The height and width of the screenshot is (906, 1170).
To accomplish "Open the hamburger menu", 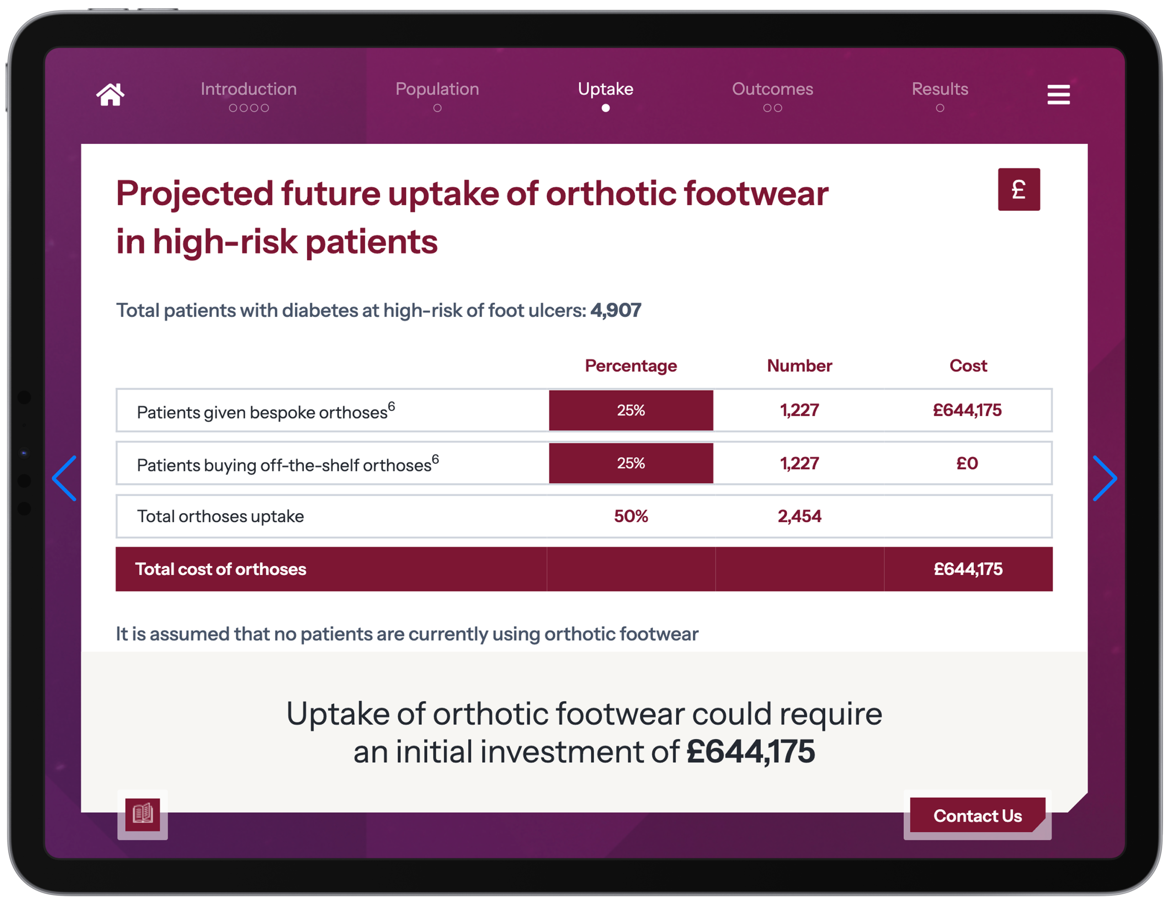I will click(1058, 95).
